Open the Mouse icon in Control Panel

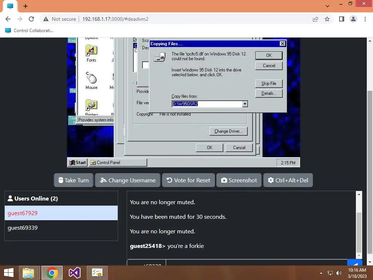pos(91,81)
